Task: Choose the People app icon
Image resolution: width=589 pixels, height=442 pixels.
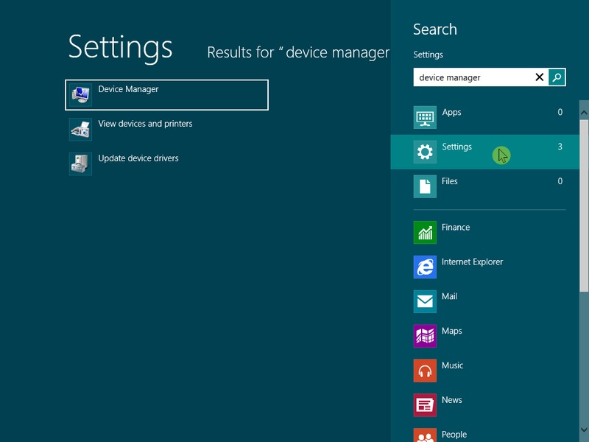Action: pyautogui.click(x=425, y=435)
